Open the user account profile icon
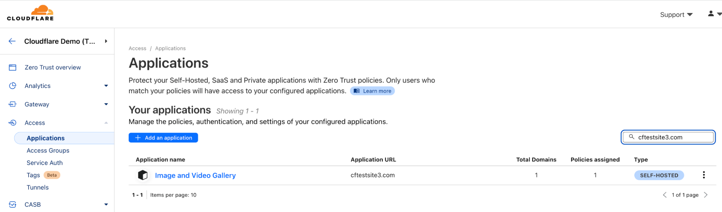This screenshot has height=212, width=722. [710, 14]
